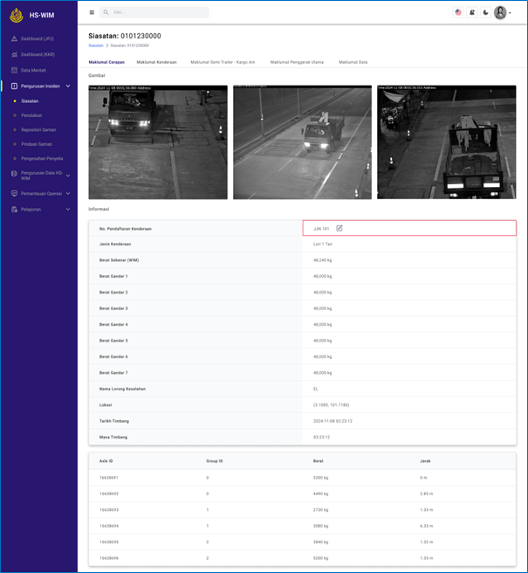This screenshot has height=573, width=528.
Task: Open the notifications bell
Action: (x=472, y=12)
